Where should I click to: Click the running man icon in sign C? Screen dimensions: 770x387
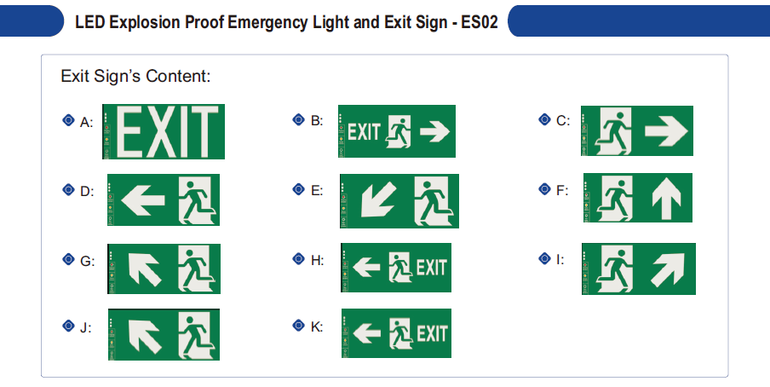tap(612, 130)
